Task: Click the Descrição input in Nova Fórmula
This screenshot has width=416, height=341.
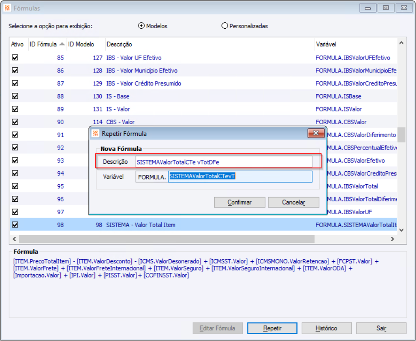Action: 224,162
